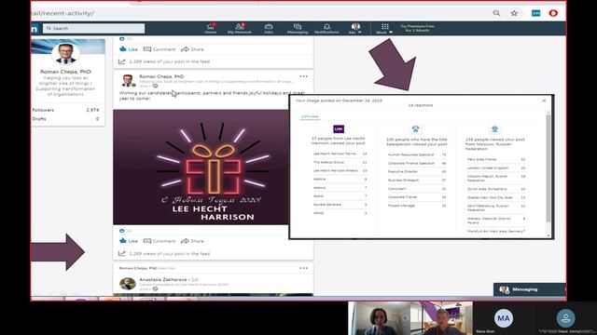
Task: Click the Zurich Area, Switzerland row
Action: click(495, 189)
